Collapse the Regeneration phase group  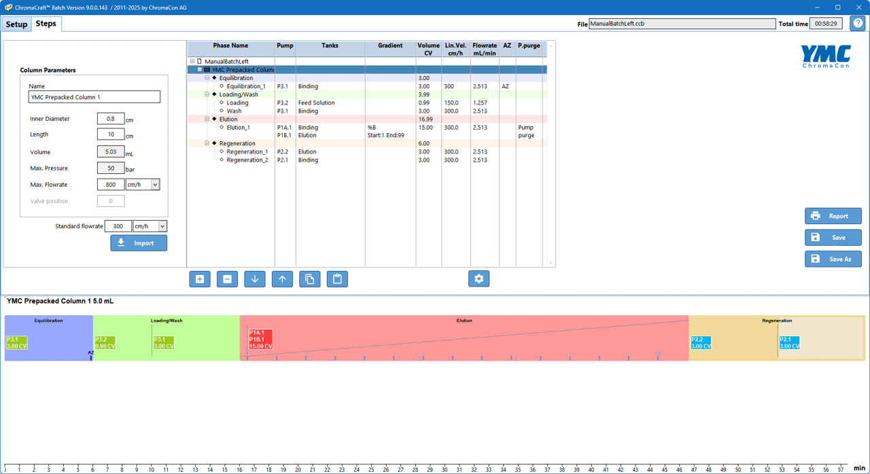coord(207,143)
